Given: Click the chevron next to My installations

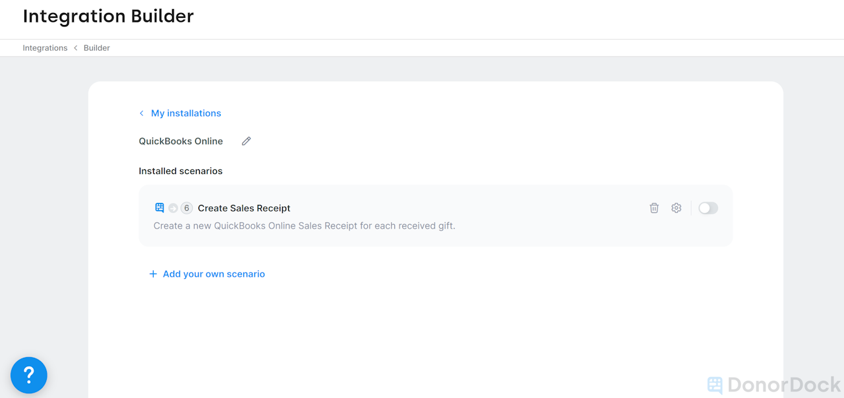Looking at the screenshot, I should coord(141,113).
